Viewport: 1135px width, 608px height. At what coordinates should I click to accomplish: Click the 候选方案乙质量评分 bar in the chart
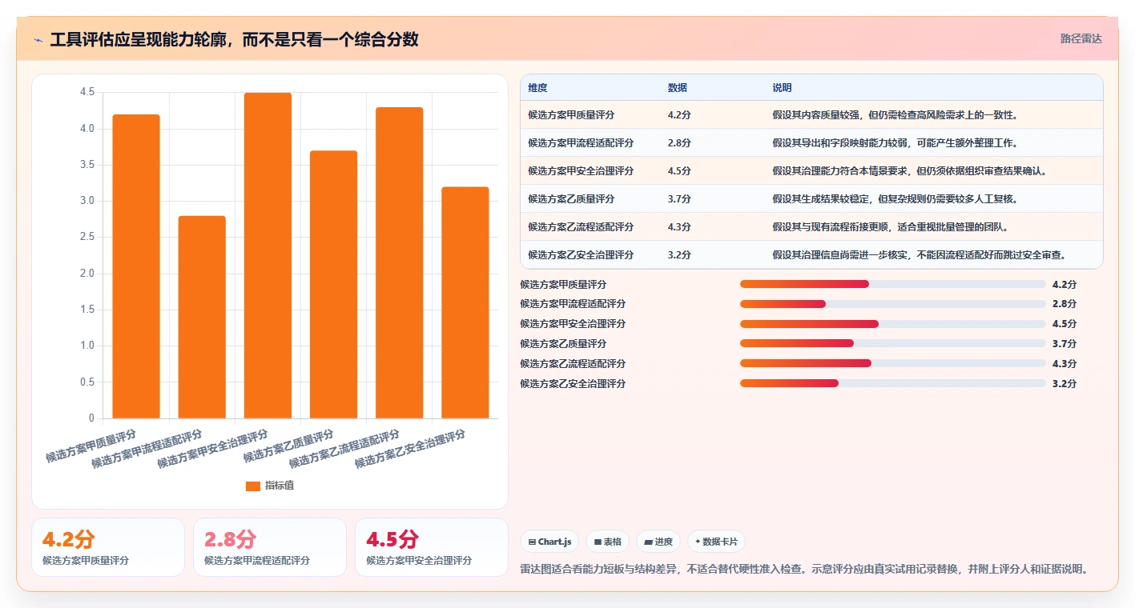(333, 285)
